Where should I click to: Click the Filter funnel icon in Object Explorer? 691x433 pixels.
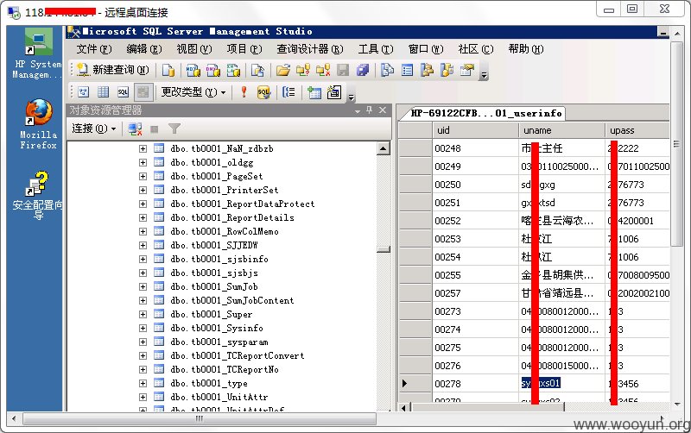(174, 129)
